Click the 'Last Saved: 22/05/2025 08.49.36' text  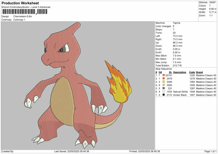point(72,151)
